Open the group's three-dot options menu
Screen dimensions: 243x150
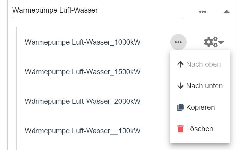click(203, 12)
